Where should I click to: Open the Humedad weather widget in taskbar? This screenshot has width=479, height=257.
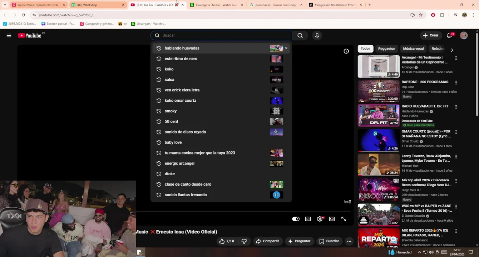click(400, 252)
